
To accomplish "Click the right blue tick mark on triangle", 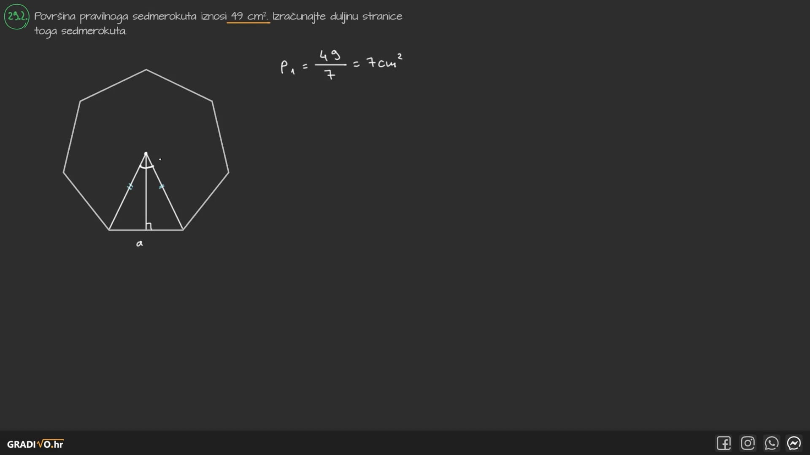I will pos(162,186).
